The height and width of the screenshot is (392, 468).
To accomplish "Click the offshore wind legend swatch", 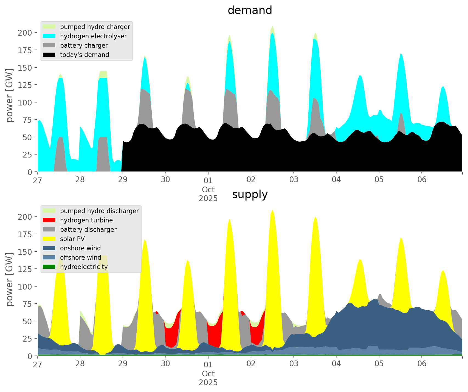I will [49, 257].
